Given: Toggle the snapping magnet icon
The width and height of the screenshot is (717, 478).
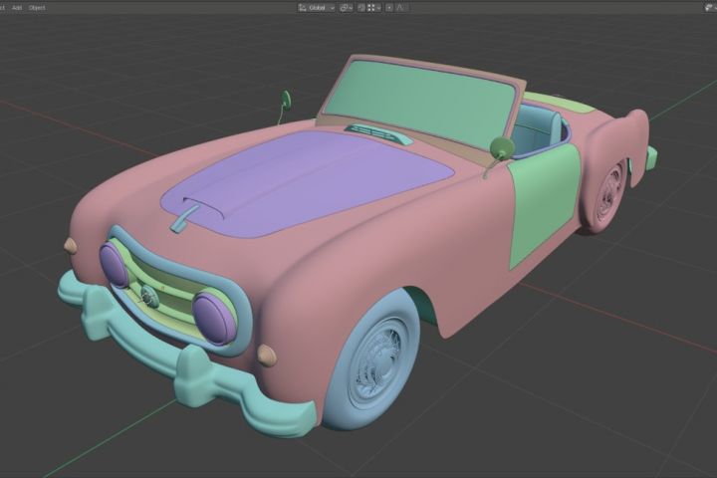Looking at the screenshot, I should [x=361, y=7].
